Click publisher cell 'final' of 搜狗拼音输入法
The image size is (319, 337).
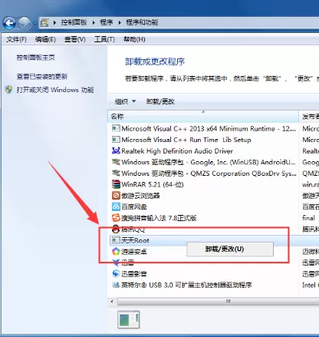[308, 218]
